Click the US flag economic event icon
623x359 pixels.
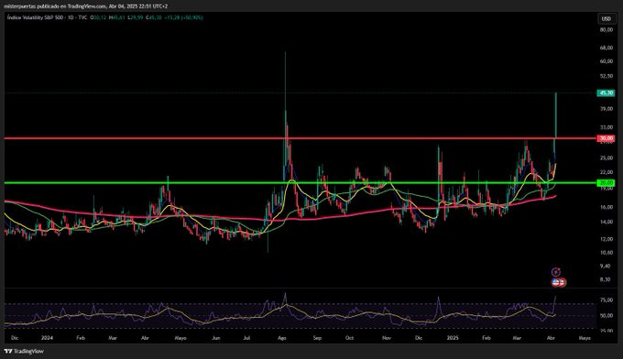coord(558,282)
